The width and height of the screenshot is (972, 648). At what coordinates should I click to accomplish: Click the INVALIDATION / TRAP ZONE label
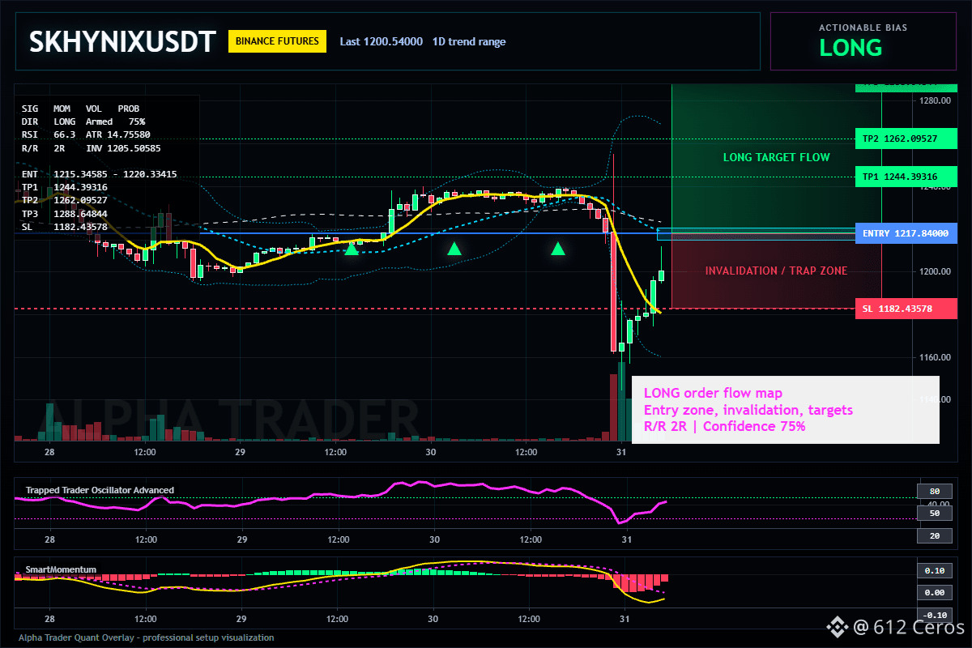[776, 271]
